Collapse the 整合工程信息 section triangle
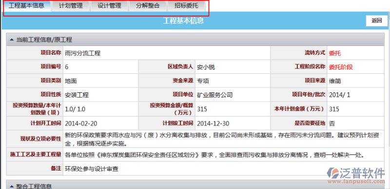Screen dimensions: 390x189 coord(11,186)
